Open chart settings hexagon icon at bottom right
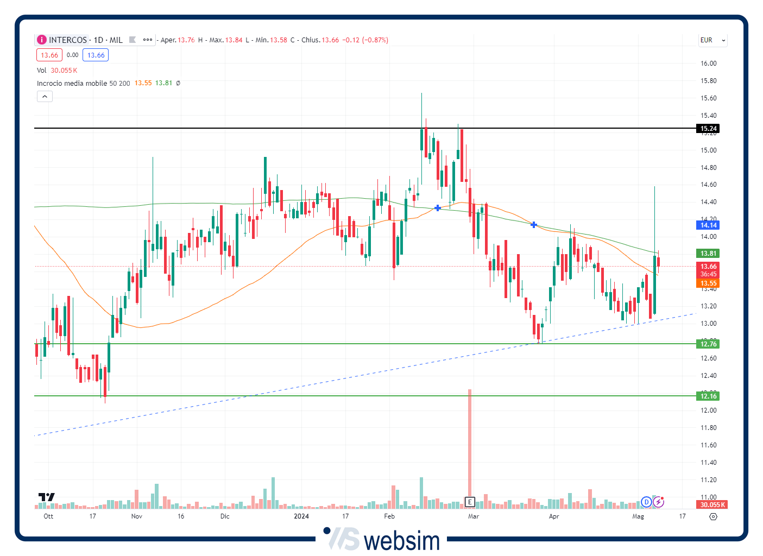The height and width of the screenshot is (556, 763). 713,516
